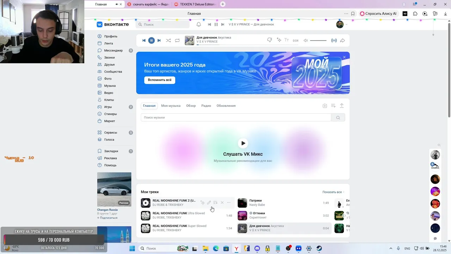Screen dimensions: 451x254
Task: Open the notifications bell in VK header
Action: [x=199, y=24]
